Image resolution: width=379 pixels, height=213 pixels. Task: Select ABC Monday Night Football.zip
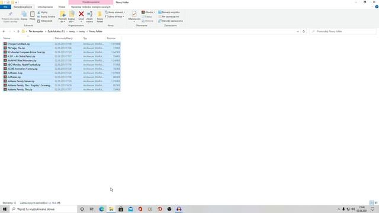[x=62, y=64]
